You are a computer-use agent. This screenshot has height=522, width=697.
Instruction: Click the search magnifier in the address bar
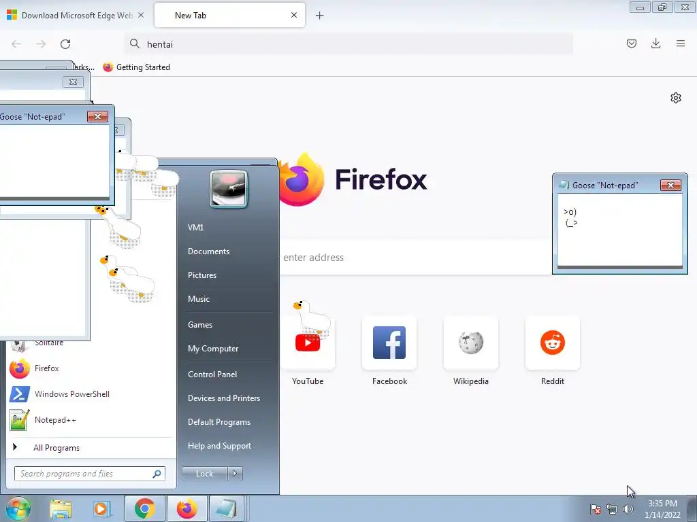point(134,43)
